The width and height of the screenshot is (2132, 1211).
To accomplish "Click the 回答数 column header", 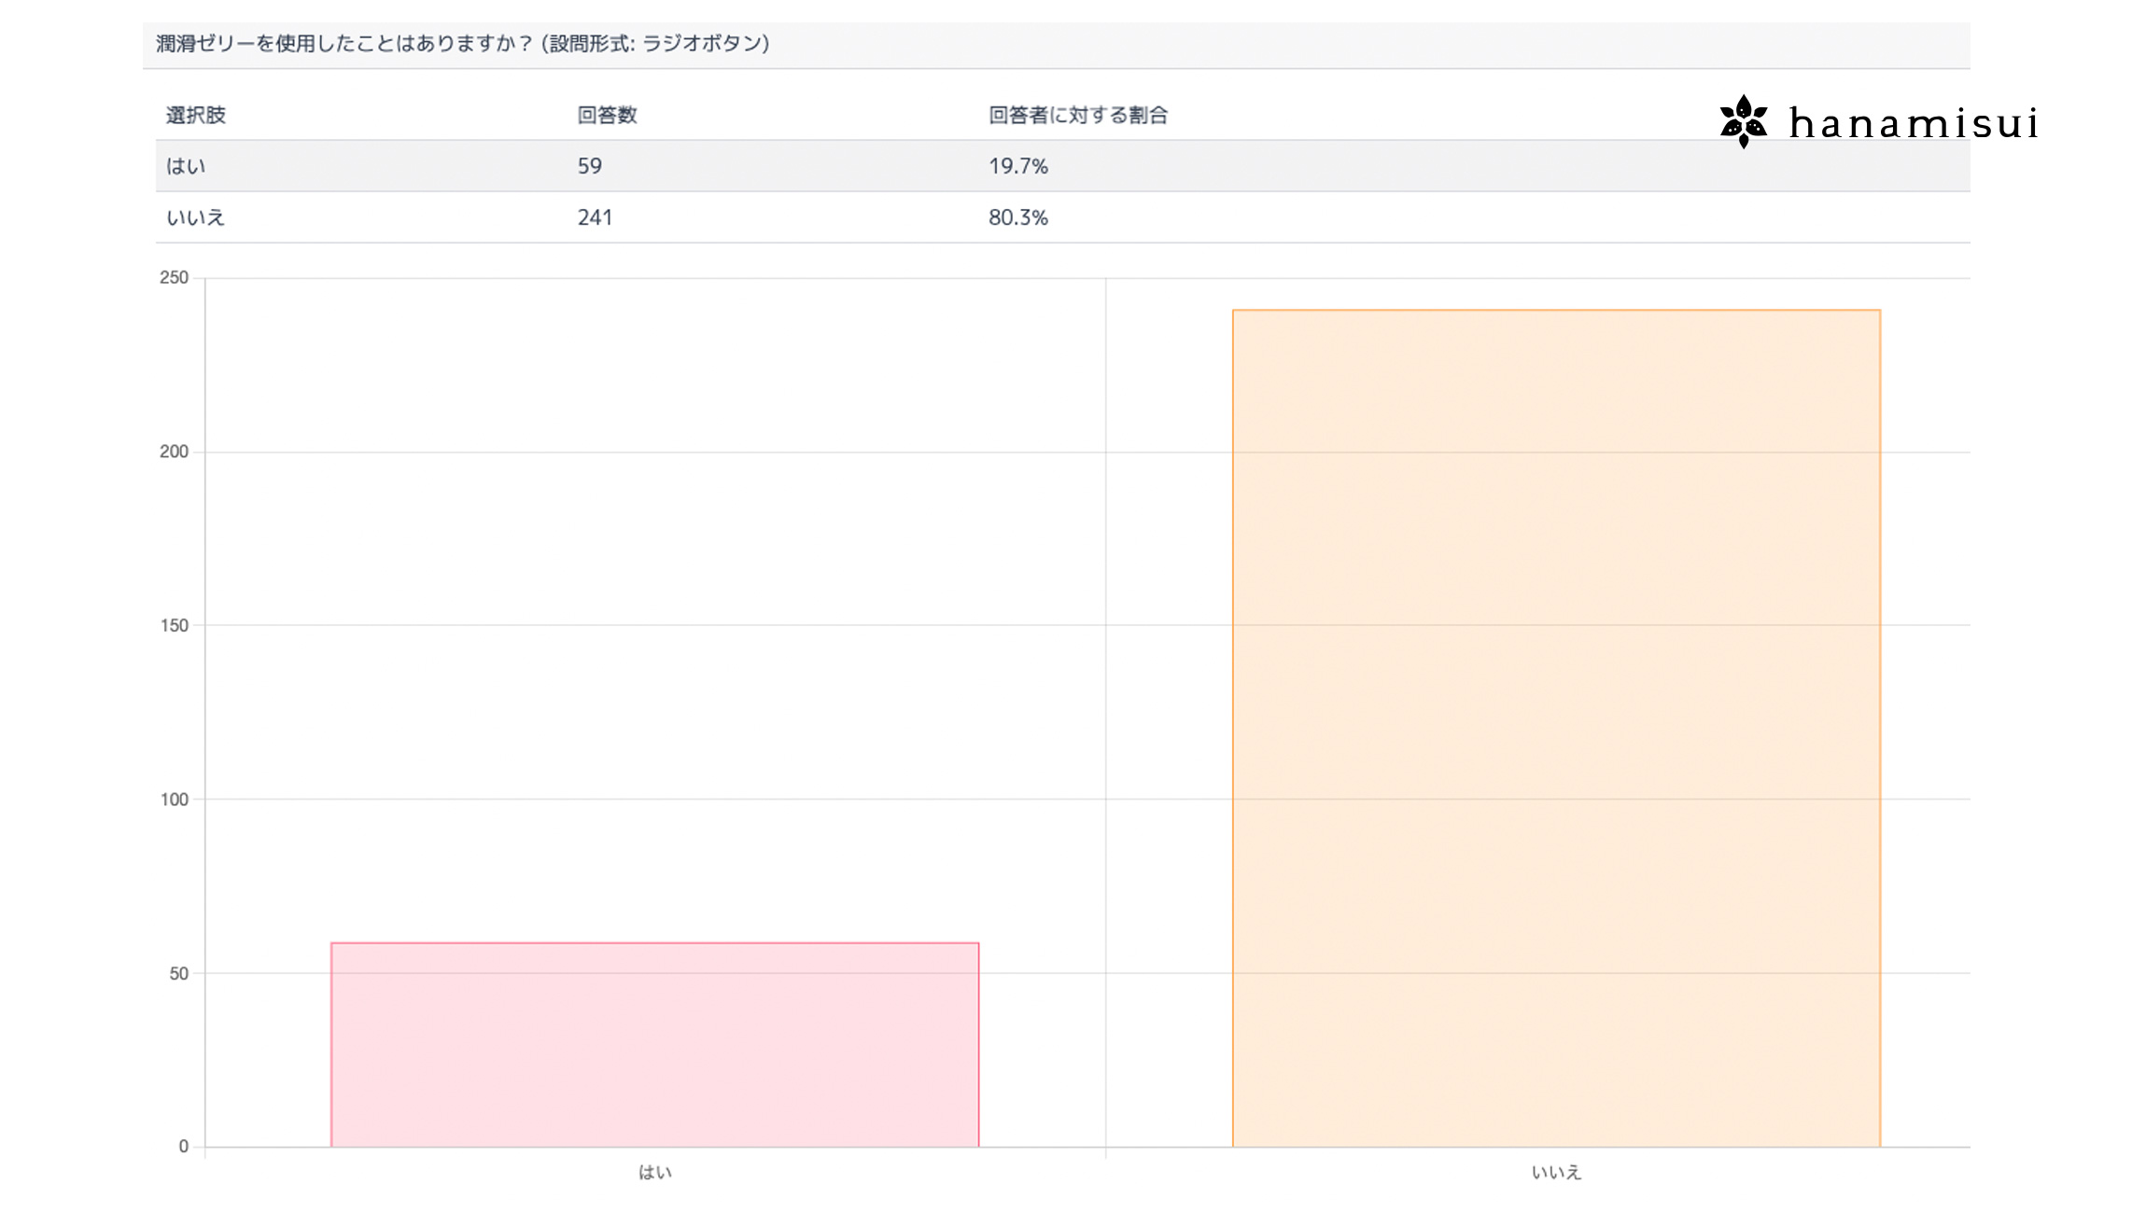I will pos(607,115).
